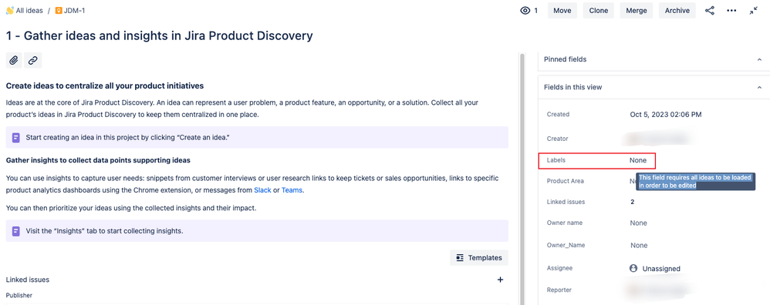Click the watchers eye icon
The width and height of the screenshot is (770, 305).
click(525, 10)
